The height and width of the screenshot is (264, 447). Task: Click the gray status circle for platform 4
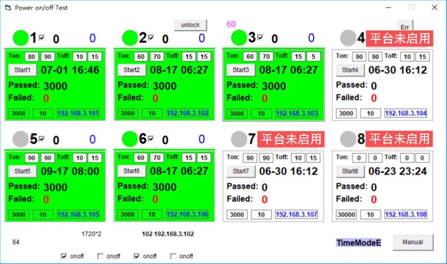pos(348,38)
